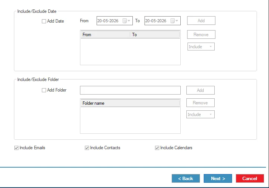The image size is (269, 188).
Task: Click Remove button in date section
Action: click(201, 35)
